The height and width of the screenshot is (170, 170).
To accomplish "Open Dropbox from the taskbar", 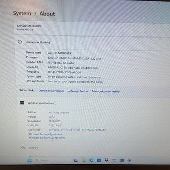I will (x=107, y=160).
